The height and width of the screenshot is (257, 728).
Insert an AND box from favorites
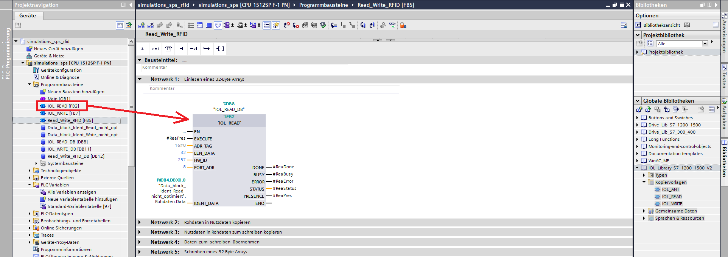click(142, 49)
